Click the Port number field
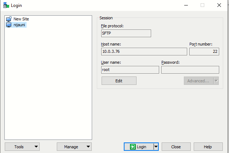Image resolution: width=229 pixels, height=153 pixels. point(204,51)
